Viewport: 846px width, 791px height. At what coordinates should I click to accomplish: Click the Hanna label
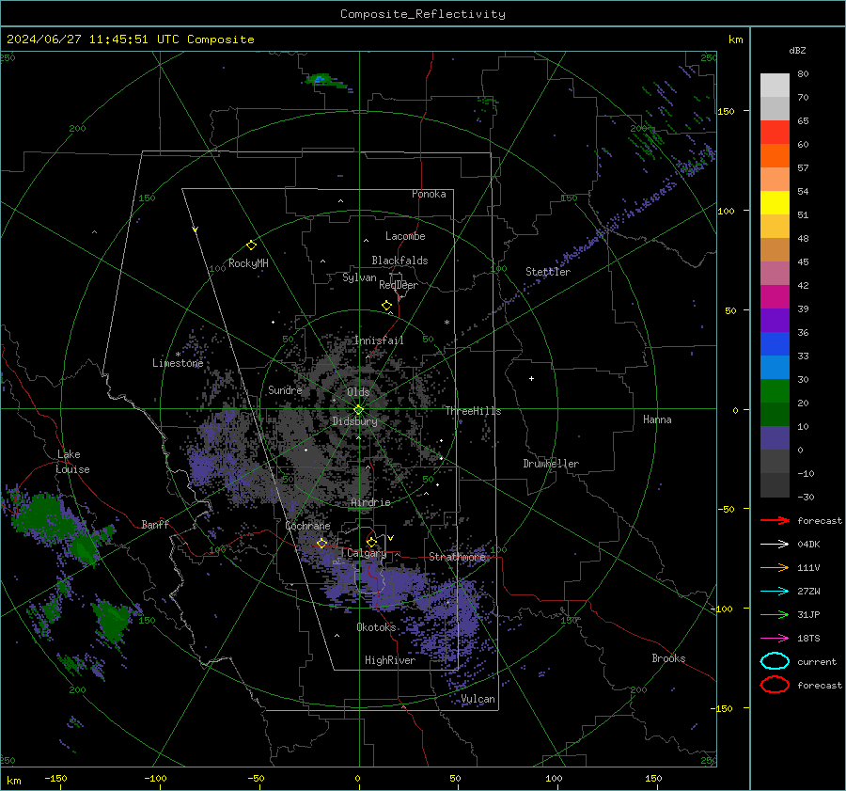pos(657,419)
